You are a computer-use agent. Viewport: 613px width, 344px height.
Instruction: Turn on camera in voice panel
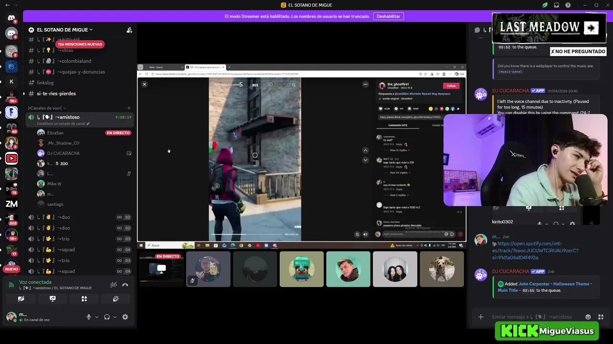pyautogui.click(x=21, y=299)
